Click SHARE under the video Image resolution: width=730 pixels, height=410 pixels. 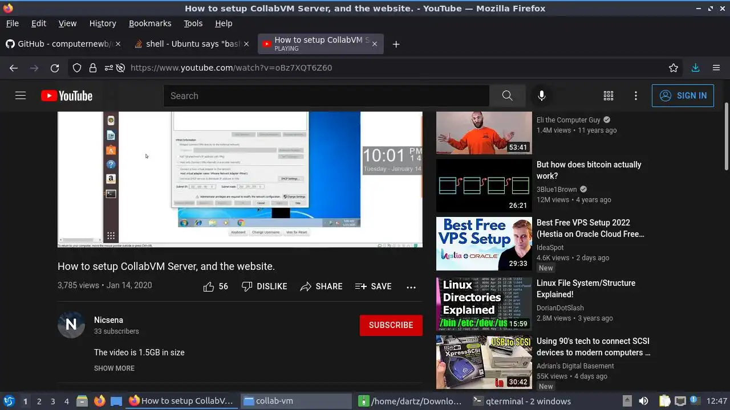point(321,286)
